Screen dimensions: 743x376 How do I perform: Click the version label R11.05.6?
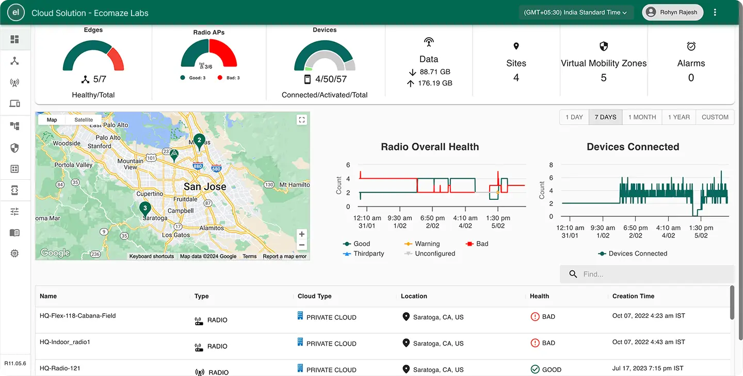pos(15,364)
